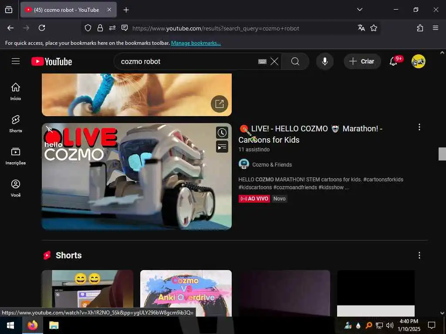Open more options for Shorts shelf

point(419,255)
